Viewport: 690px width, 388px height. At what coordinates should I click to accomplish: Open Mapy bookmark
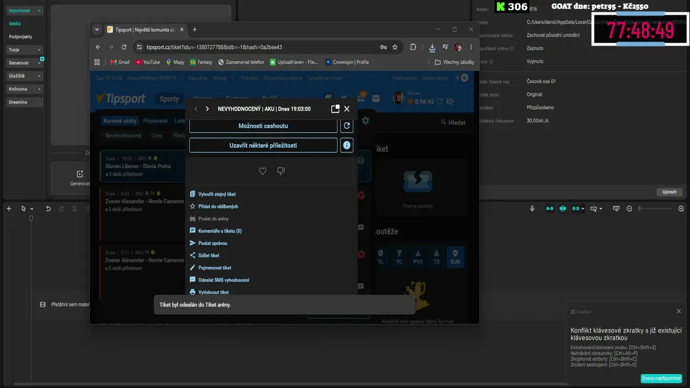[x=175, y=62]
